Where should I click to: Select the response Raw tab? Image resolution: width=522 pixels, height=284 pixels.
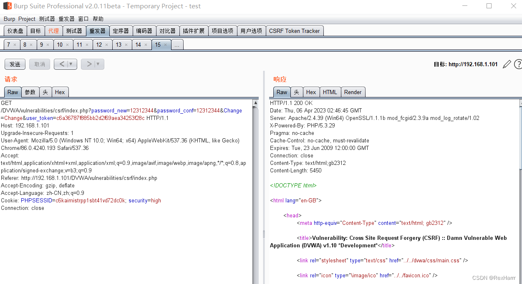[x=282, y=92]
